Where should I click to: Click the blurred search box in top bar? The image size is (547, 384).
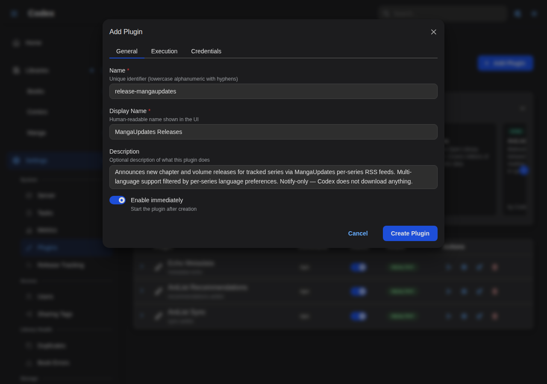(x=442, y=14)
